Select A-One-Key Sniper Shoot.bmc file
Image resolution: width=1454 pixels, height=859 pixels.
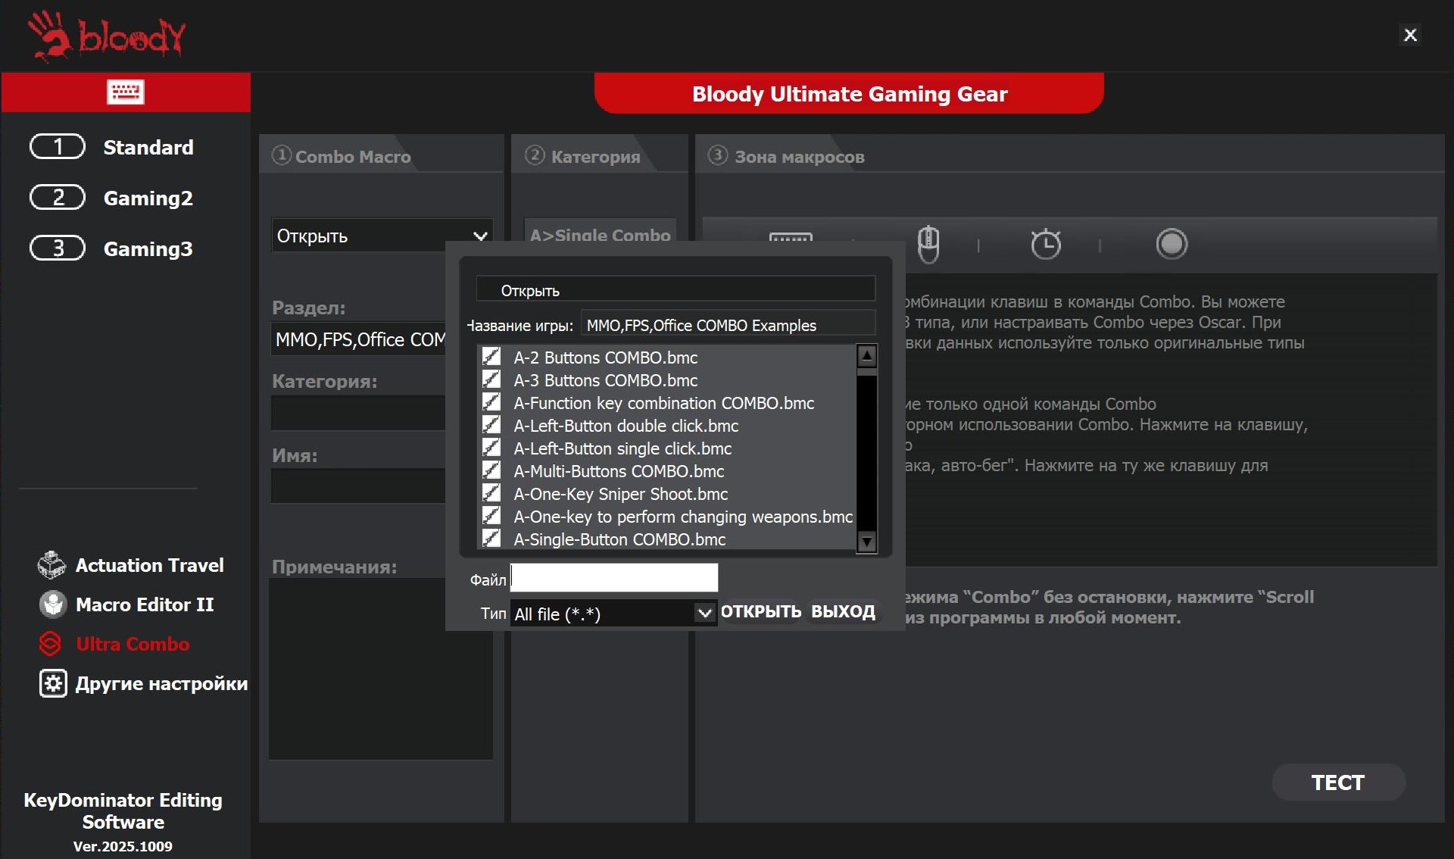click(x=621, y=494)
